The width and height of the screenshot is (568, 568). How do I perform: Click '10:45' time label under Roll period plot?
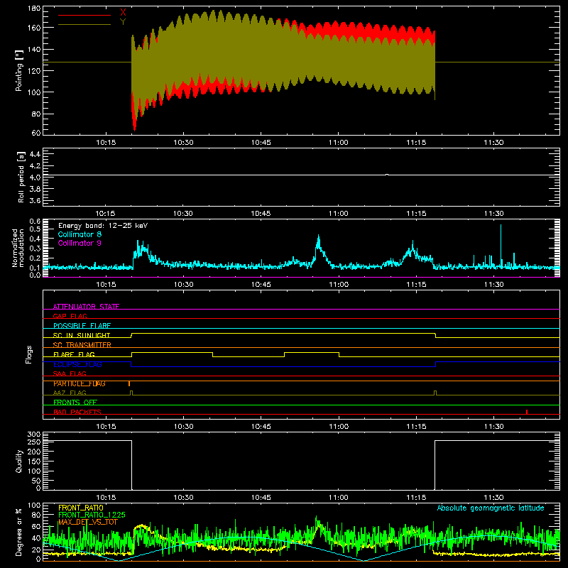point(261,214)
